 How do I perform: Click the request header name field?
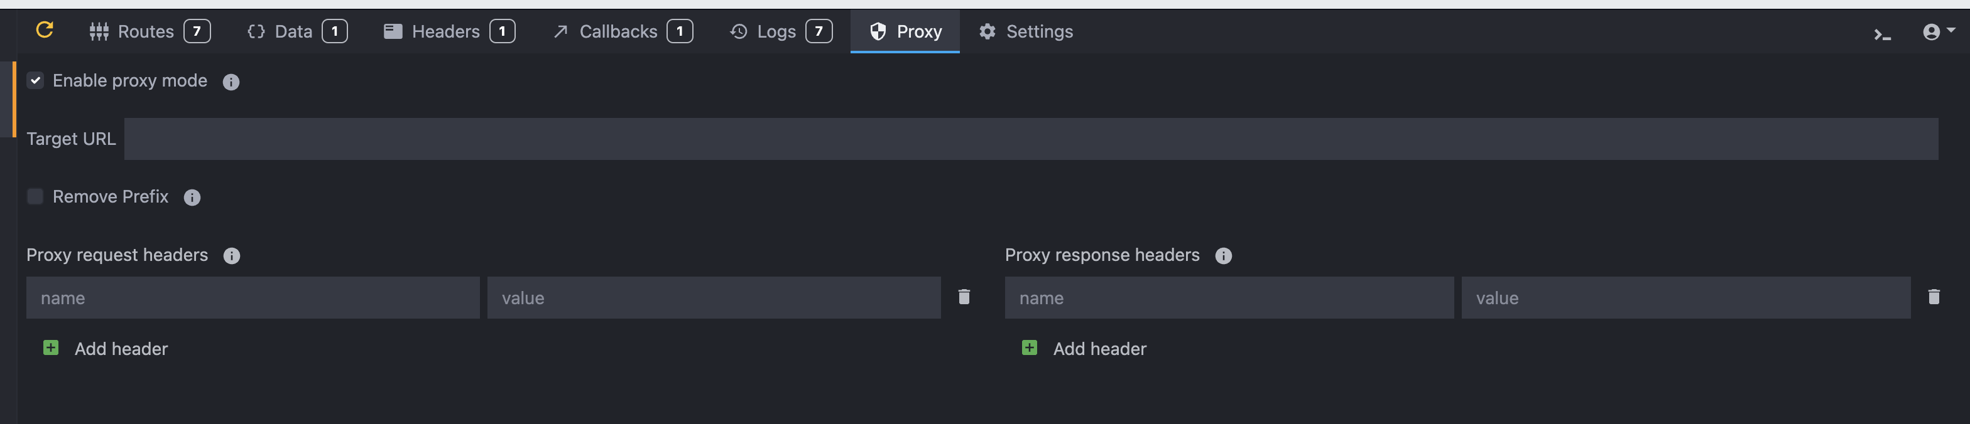[x=253, y=297]
